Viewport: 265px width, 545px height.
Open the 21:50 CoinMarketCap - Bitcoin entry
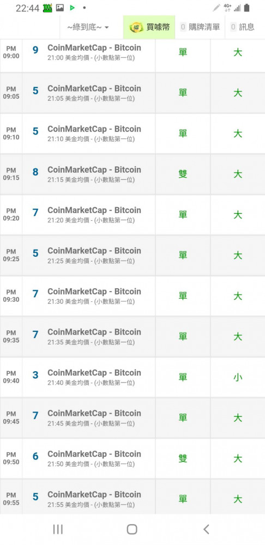coord(94,458)
